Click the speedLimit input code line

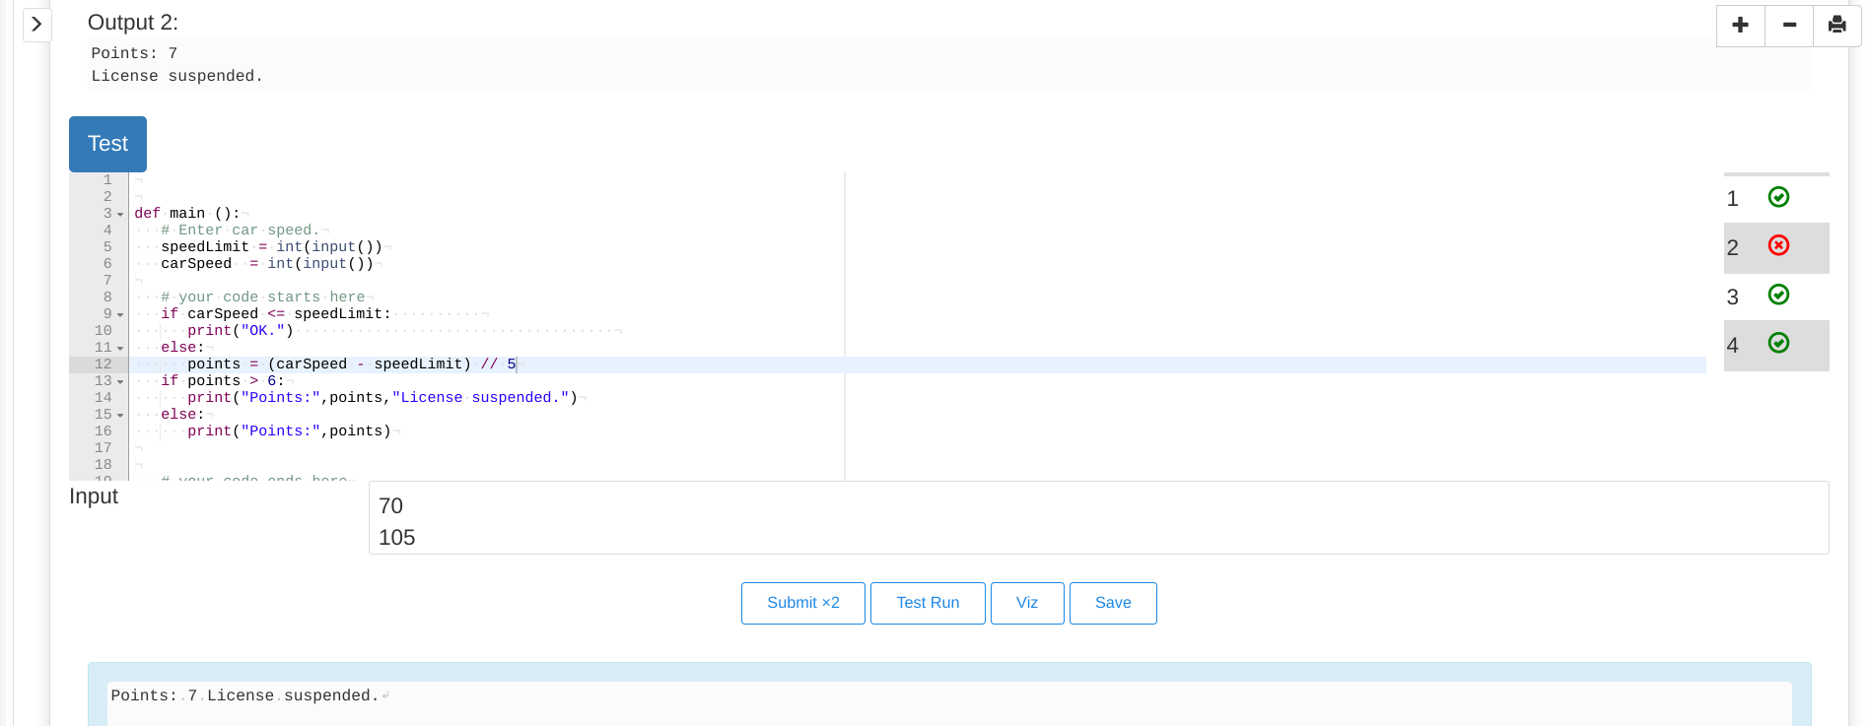pyautogui.click(x=272, y=247)
